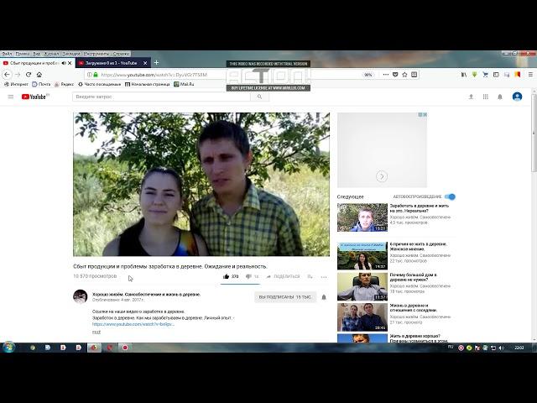Open the browser home page icon
This screenshot has width=537, height=403.
pos(39,75)
